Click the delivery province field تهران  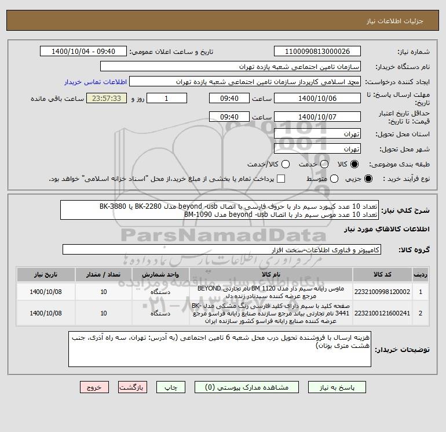[317, 133]
